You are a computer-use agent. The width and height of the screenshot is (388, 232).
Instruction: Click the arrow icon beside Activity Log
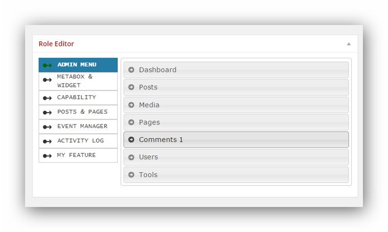click(47, 141)
